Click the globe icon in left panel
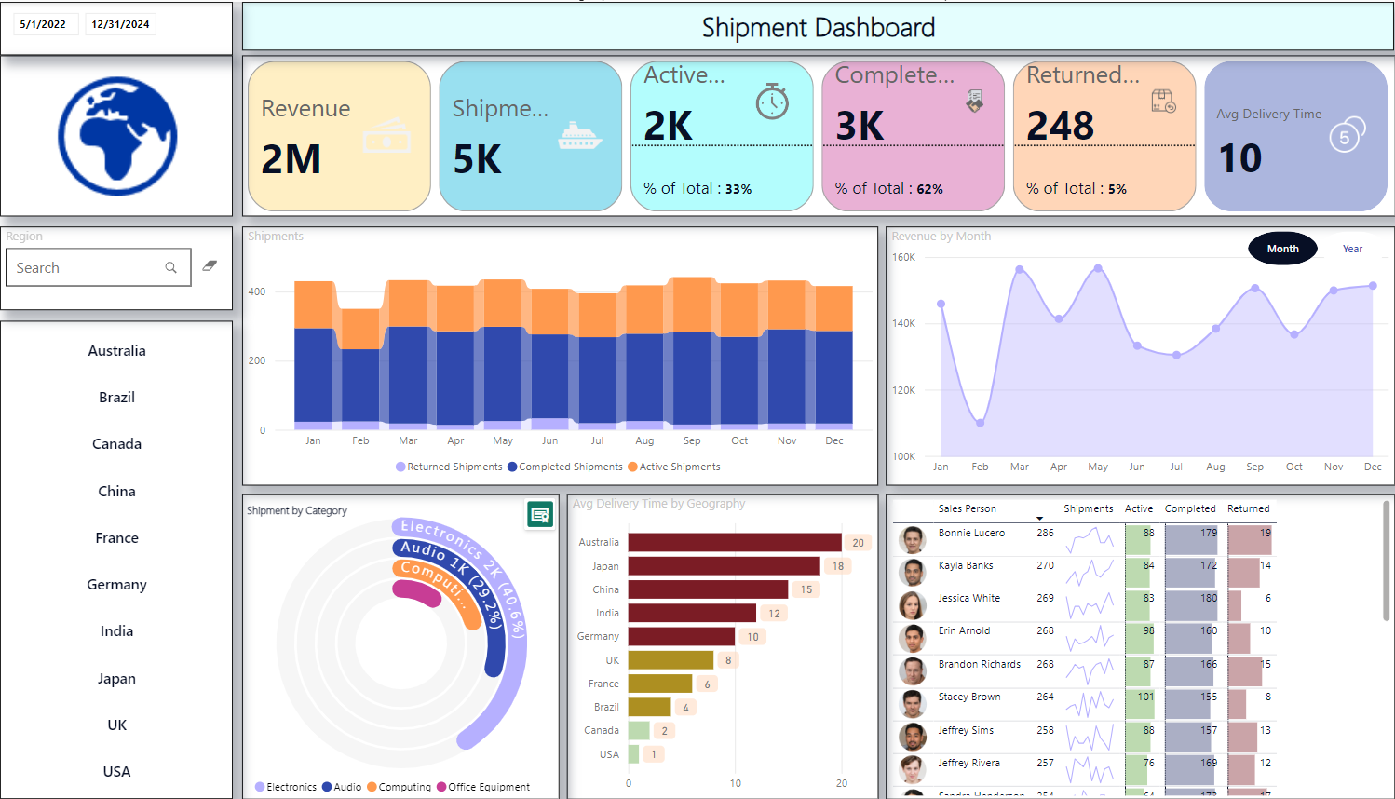The image size is (1395, 799). (117, 136)
